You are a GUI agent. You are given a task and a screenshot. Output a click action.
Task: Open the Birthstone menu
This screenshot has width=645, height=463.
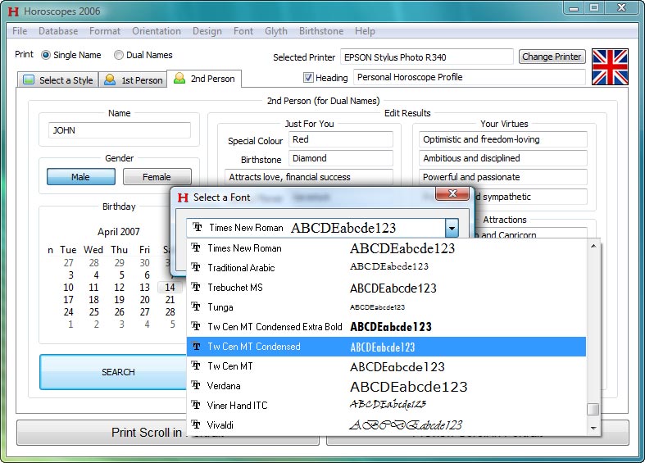point(320,31)
